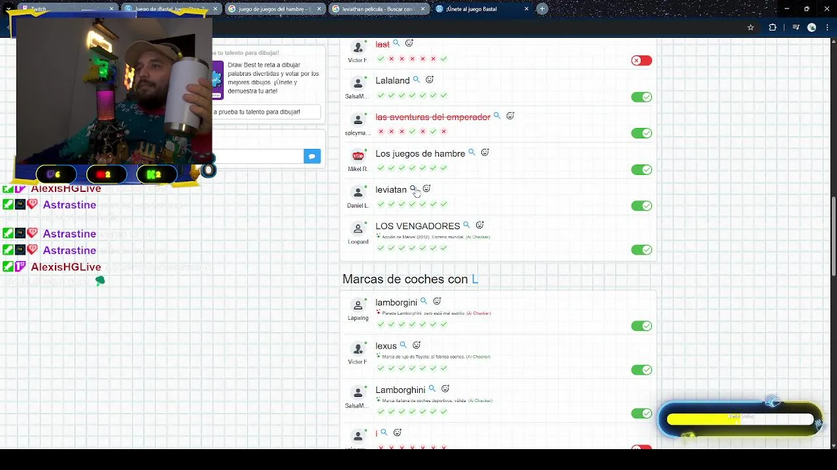Image resolution: width=837 pixels, height=470 pixels.
Task: Click the blue chat send button
Action: (312, 157)
